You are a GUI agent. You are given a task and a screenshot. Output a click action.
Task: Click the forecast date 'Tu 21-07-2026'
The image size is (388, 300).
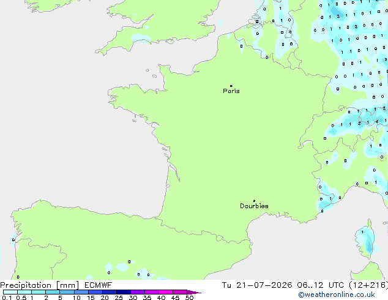tap(257, 285)
